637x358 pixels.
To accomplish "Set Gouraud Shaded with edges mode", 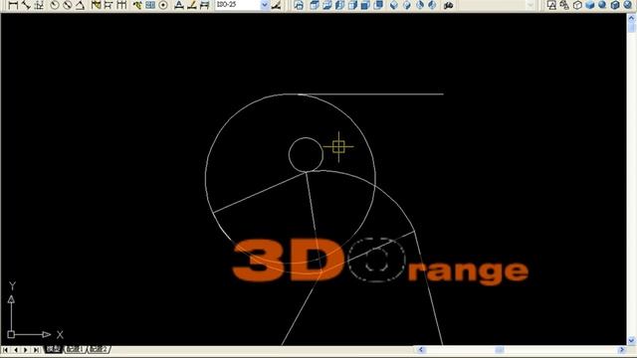I will coord(628,5).
